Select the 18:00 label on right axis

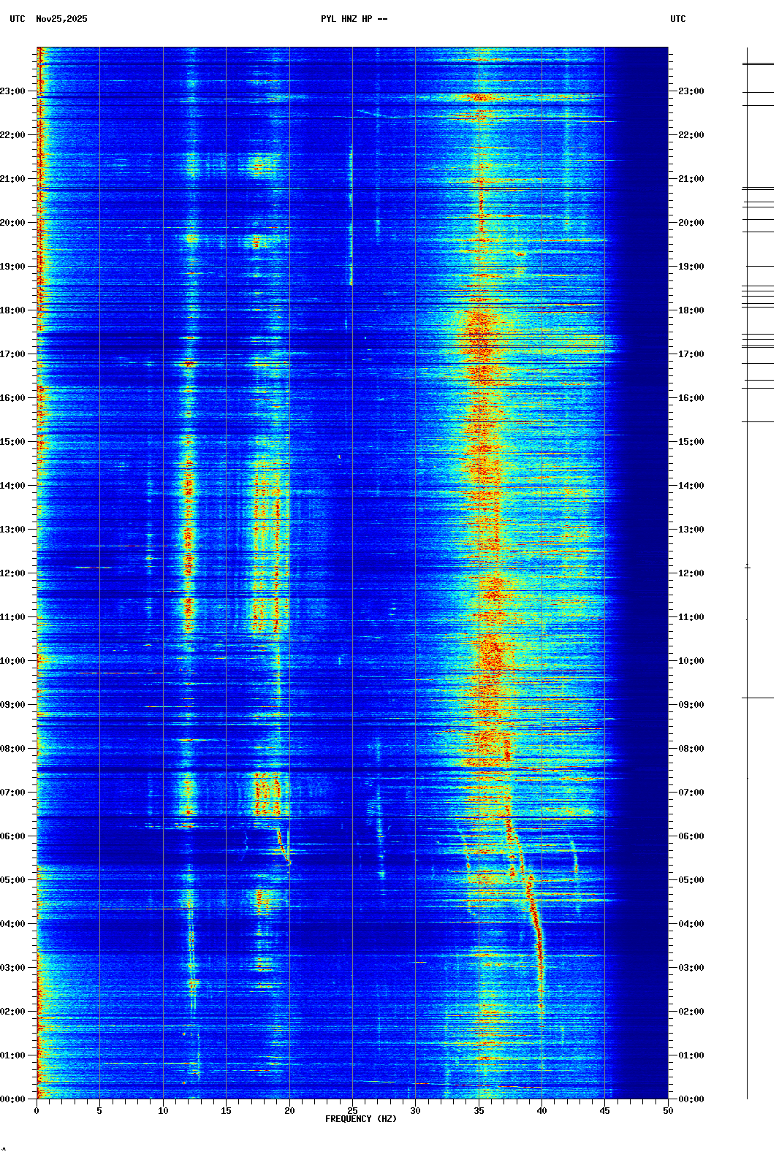[691, 310]
